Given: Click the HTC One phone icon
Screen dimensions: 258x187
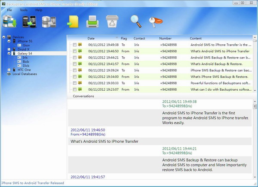Looking at the screenshot, I should [x=14, y=70].
